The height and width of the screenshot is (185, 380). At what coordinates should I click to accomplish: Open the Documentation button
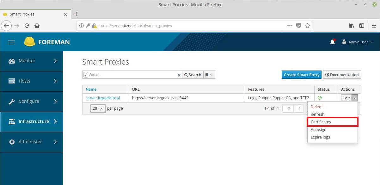(342, 75)
